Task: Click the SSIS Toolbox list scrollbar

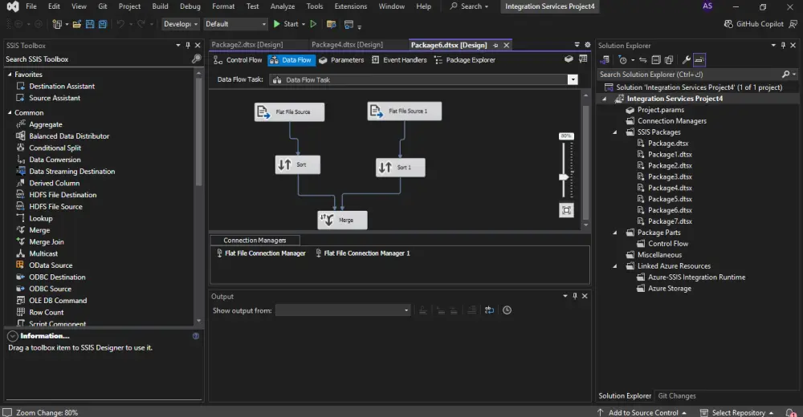Action: [198, 131]
